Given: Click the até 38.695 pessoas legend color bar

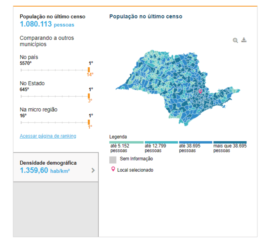Looking at the screenshot, I should [195, 142].
